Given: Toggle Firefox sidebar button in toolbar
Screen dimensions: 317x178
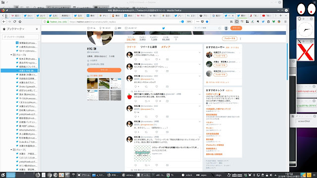Looking at the screenshot, I should tap(237, 22).
